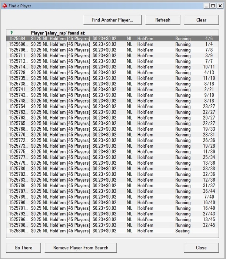Select tournament row 1525765

[x=113, y=123]
